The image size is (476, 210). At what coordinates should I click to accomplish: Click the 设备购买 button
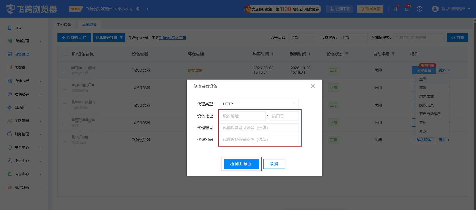tap(74, 38)
